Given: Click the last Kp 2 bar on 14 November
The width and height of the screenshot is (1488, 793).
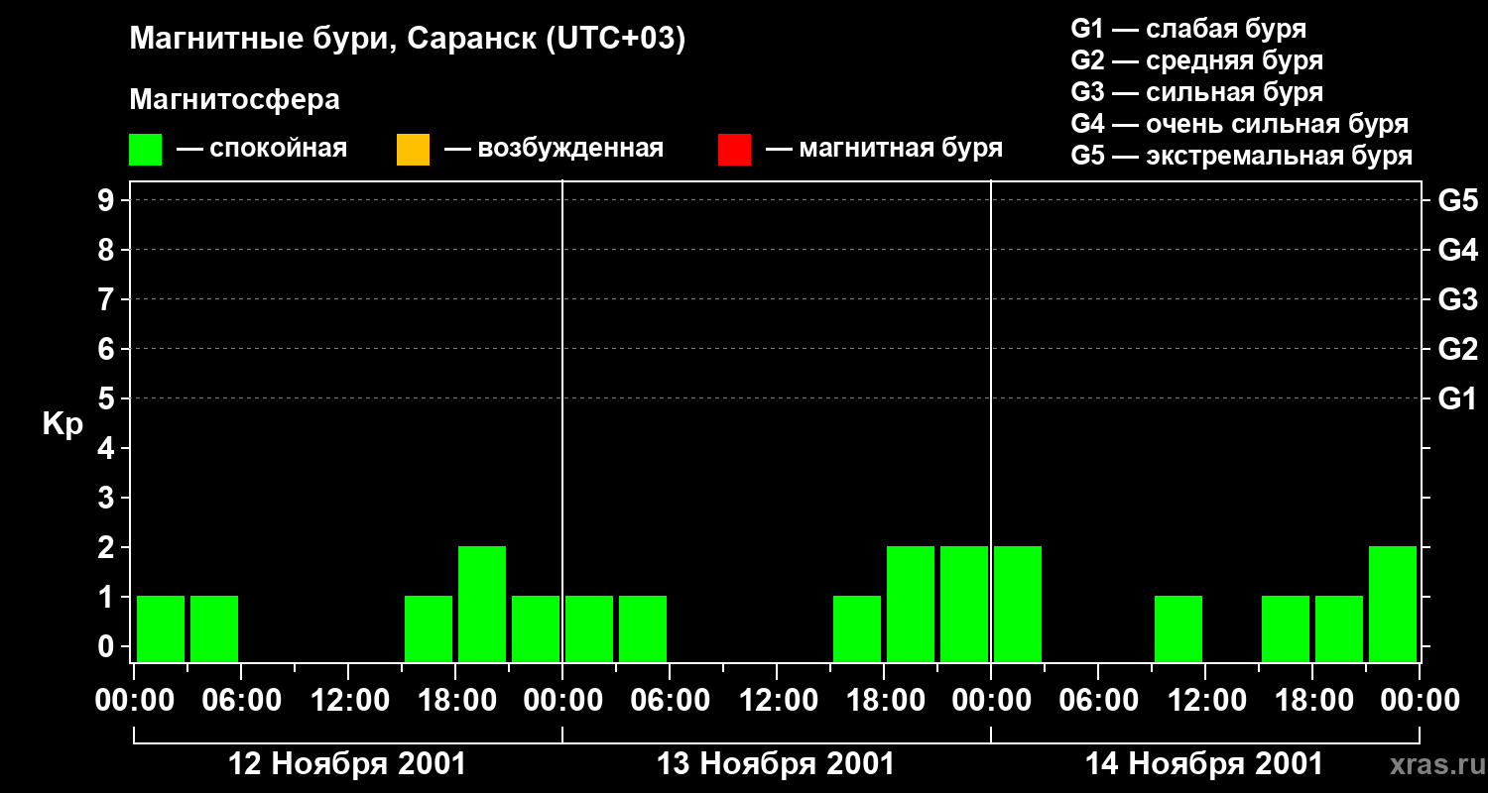Looking at the screenshot, I should 1393,604.
